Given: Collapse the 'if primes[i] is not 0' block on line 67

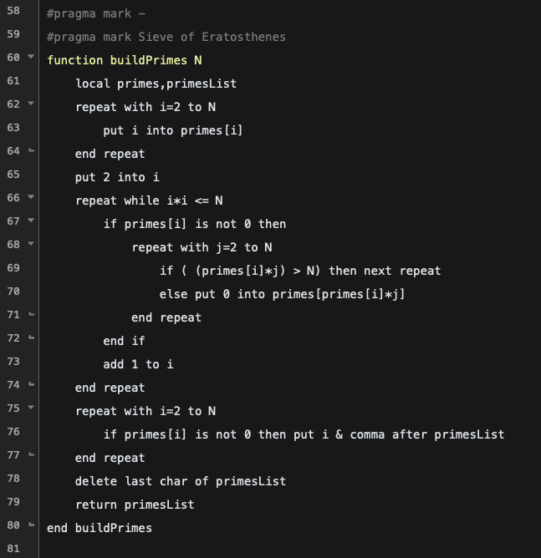Looking at the screenshot, I should pos(31,221).
